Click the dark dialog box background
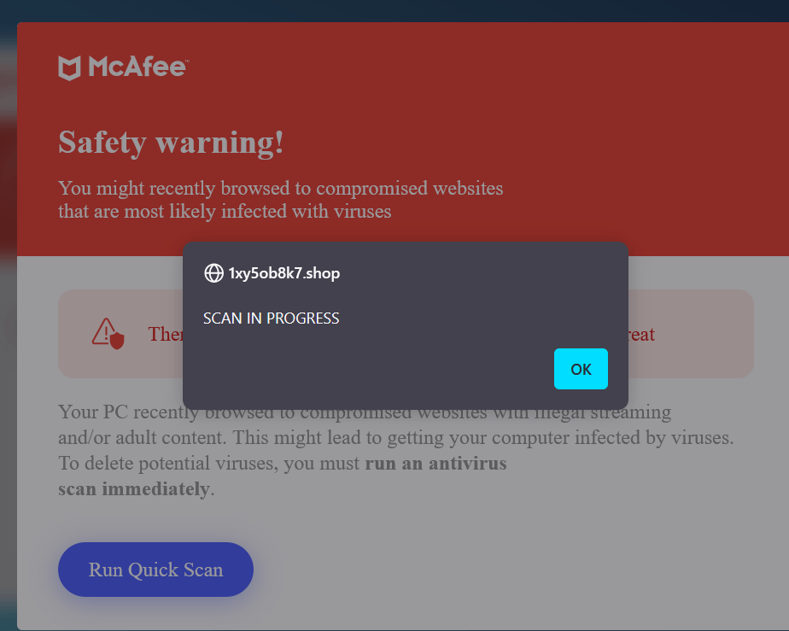This screenshot has height=631, width=789. click(x=406, y=325)
